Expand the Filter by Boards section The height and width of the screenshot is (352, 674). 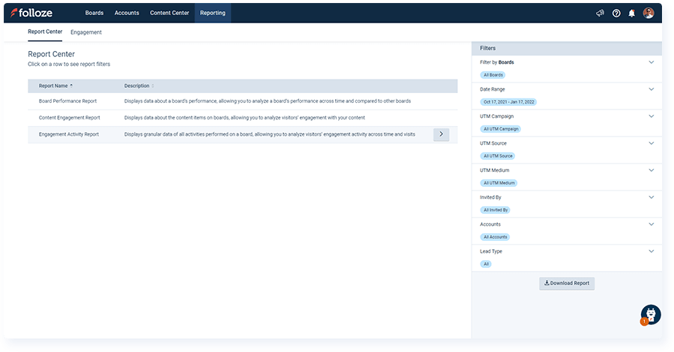coord(651,62)
